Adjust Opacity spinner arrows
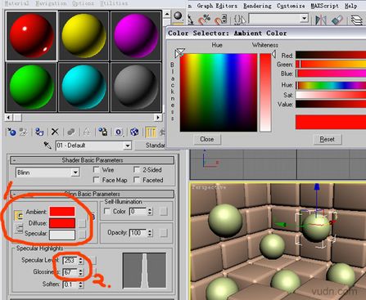The image size is (366, 300). [150, 233]
